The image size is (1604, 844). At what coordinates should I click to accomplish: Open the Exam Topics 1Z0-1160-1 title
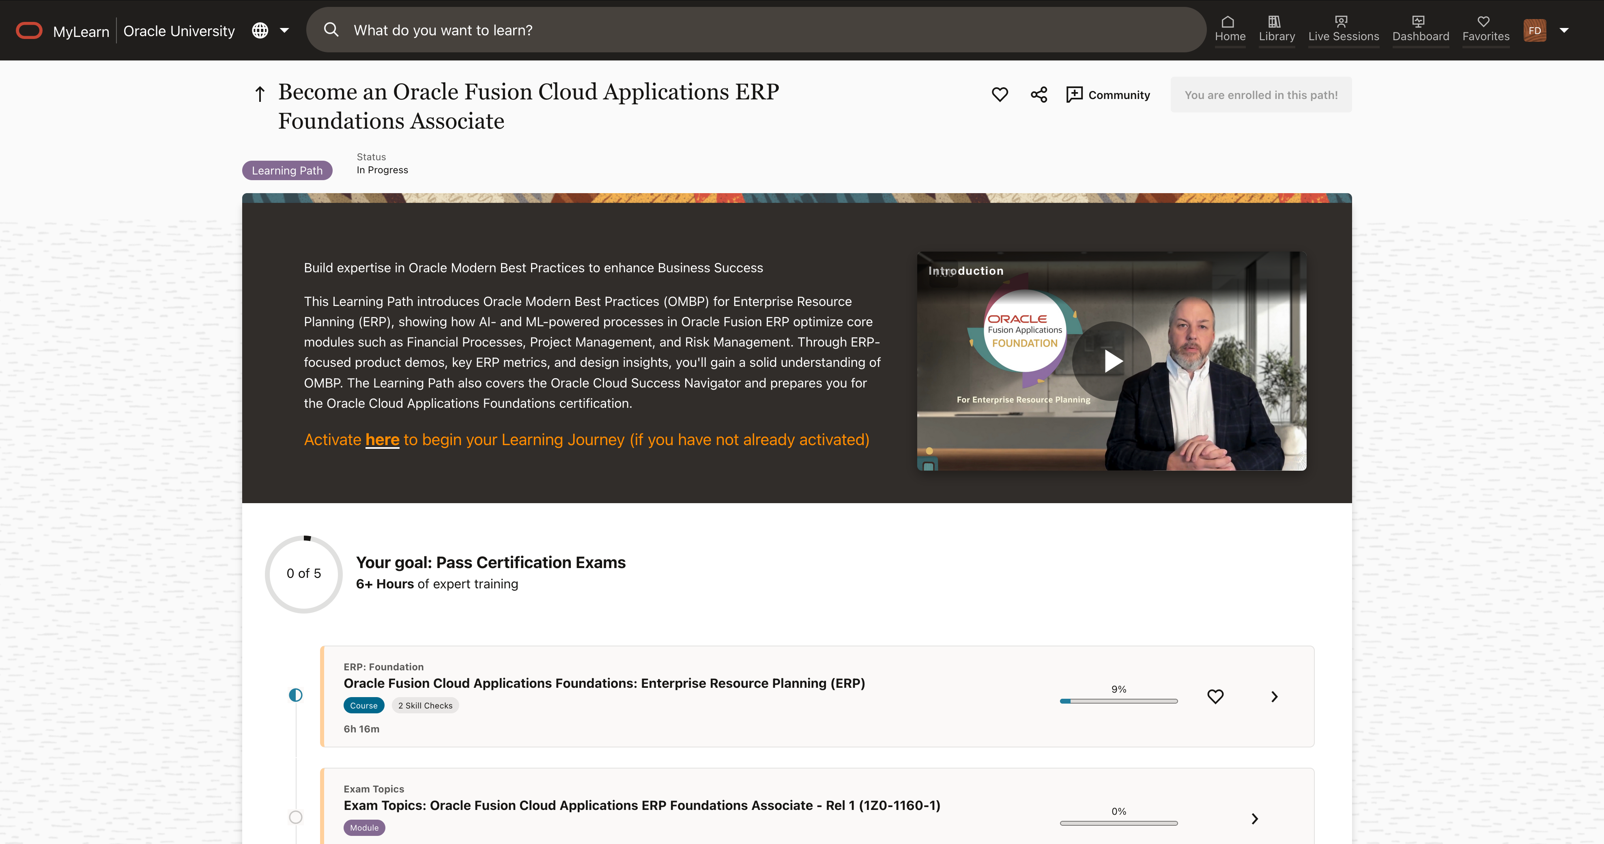pyautogui.click(x=642, y=805)
